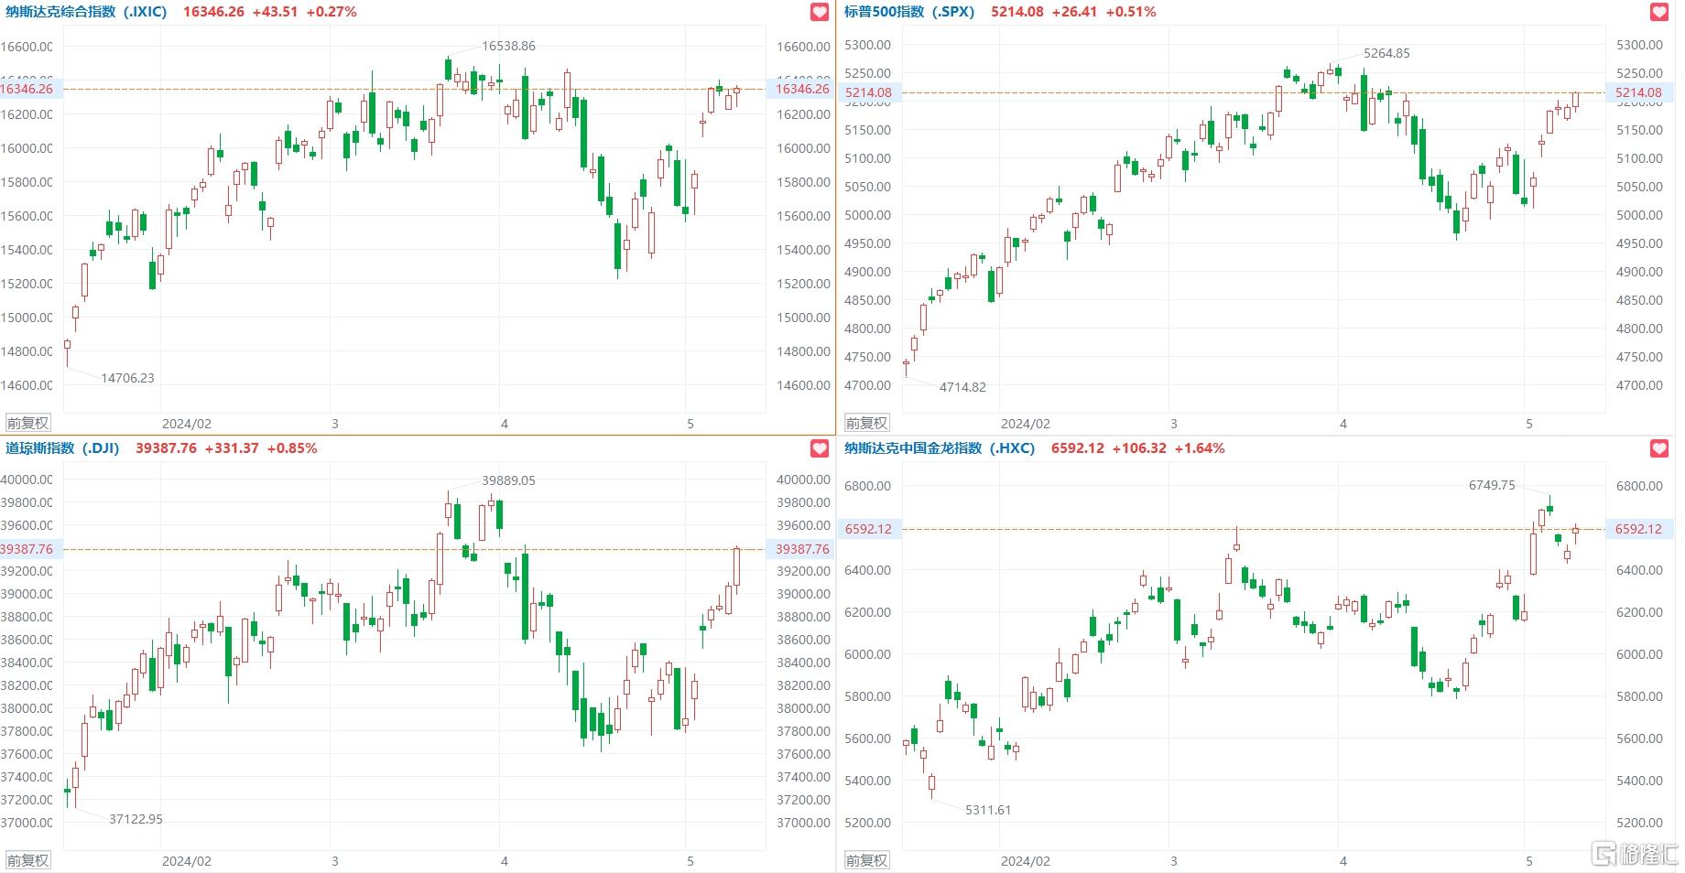Click the right-axis 6592.12 price tag in .HXC chart
Screen dimensions: 1685x873
click(x=1638, y=529)
